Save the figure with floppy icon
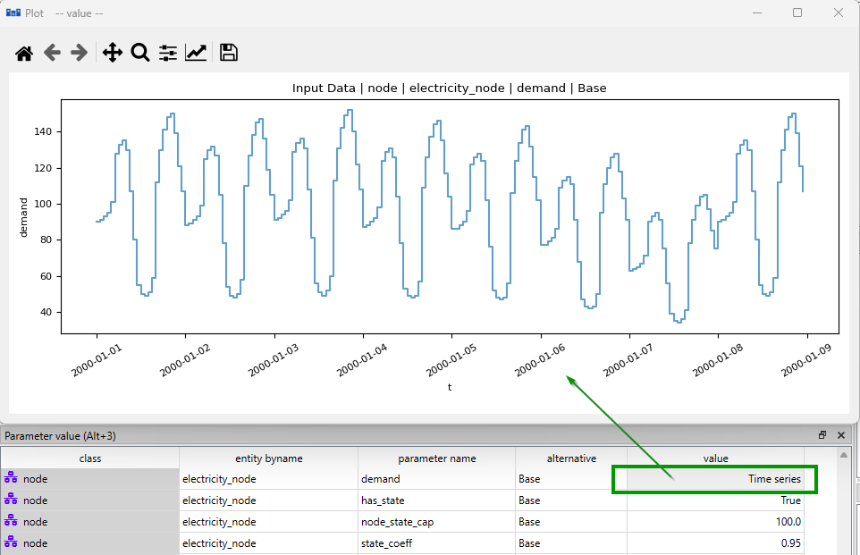Image resolution: width=860 pixels, height=555 pixels. click(x=228, y=54)
